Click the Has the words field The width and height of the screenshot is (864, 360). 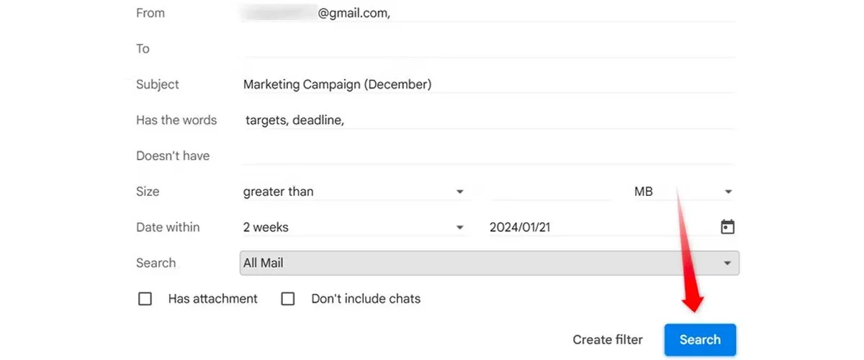tap(490, 120)
